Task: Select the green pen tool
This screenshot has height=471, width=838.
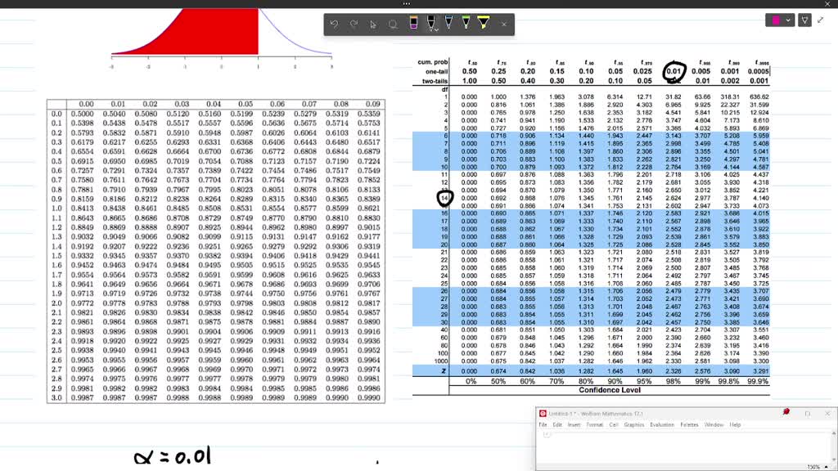Action: 466,24
